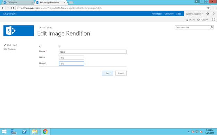Click the Height input field

[72, 63]
